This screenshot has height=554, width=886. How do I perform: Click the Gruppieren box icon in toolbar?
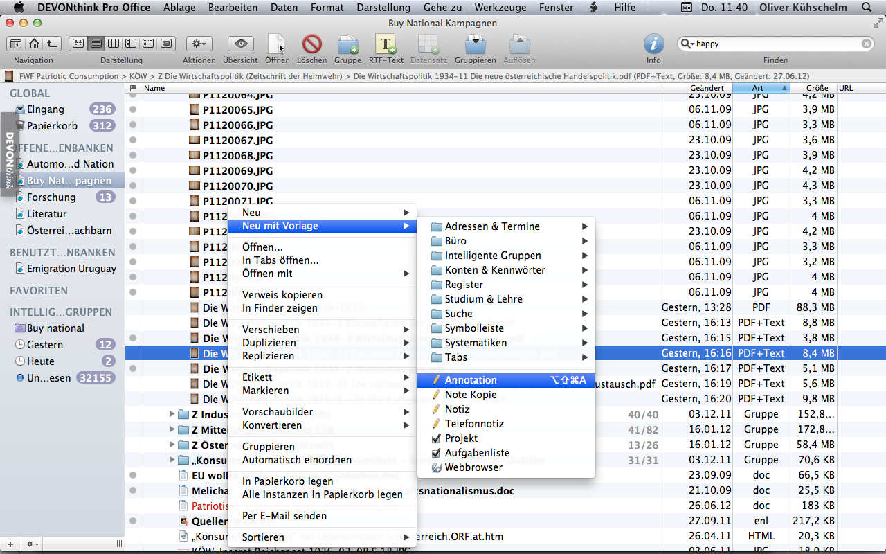tap(475, 44)
